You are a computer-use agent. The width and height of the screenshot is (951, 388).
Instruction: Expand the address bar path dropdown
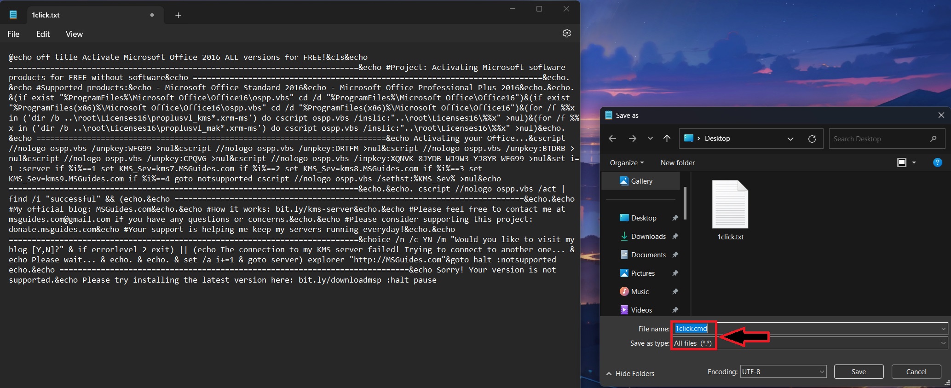pyautogui.click(x=790, y=139)
